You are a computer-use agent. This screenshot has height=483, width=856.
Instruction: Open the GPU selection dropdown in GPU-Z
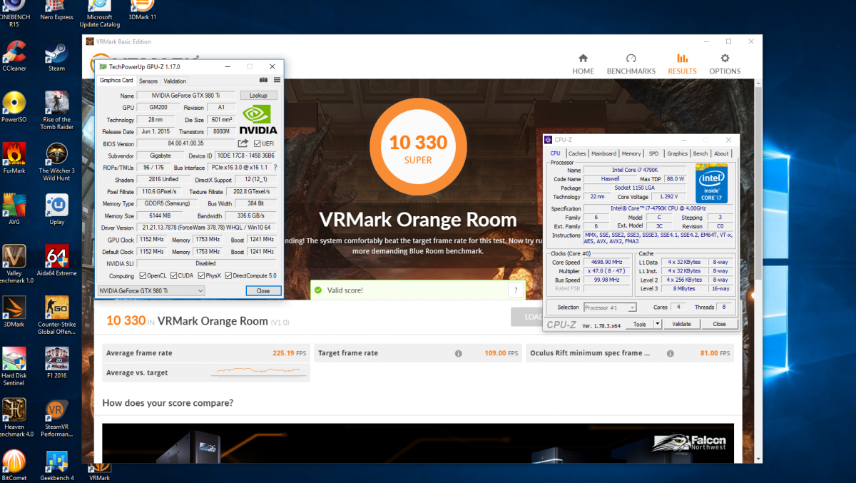[x=151, y=290]
